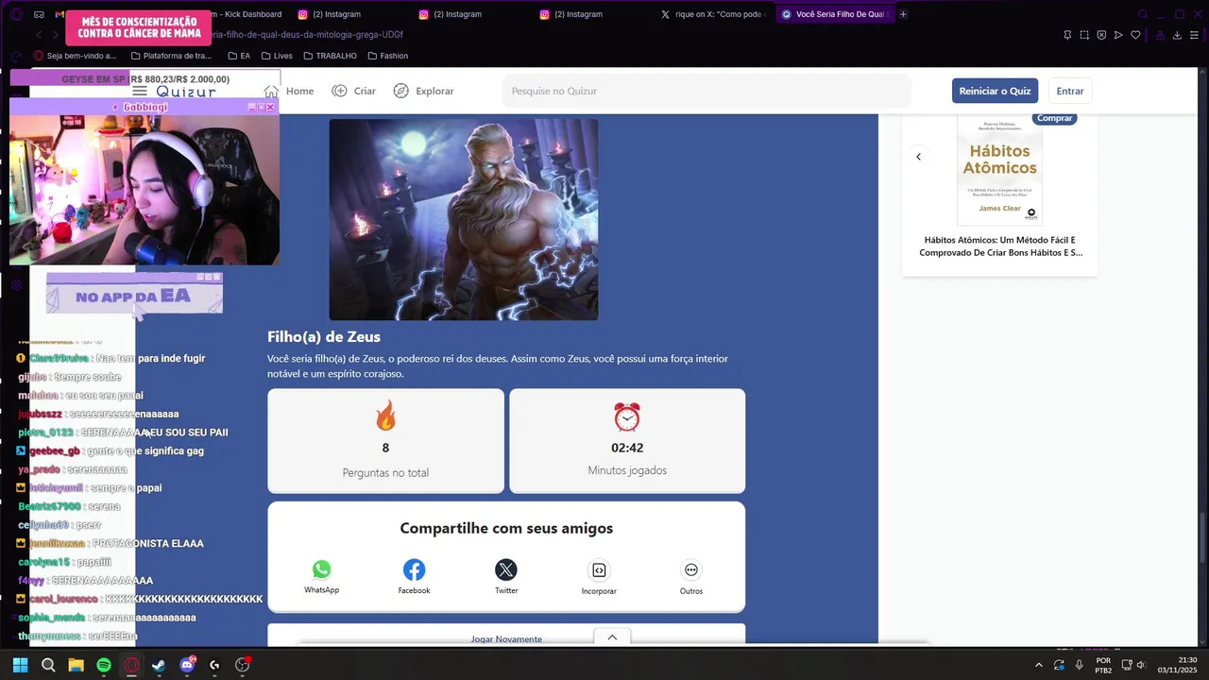The image size is (1209, 680).
Task: Click the Criar plus-circle icon
Action: point(340,91)
